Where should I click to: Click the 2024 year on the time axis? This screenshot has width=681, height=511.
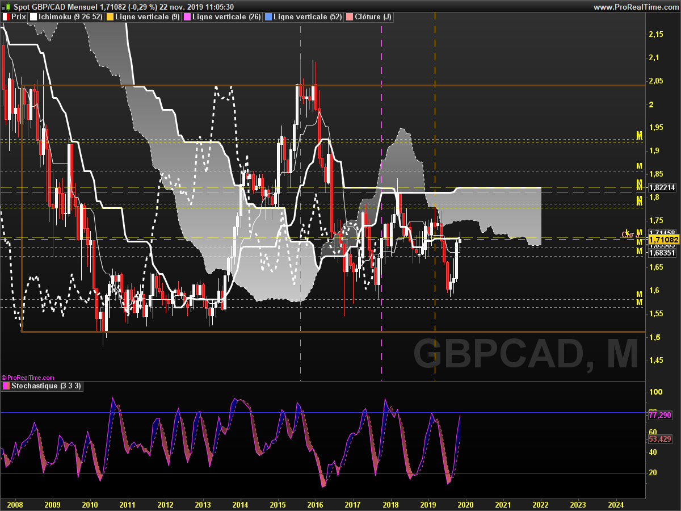(x=615, y=504)
